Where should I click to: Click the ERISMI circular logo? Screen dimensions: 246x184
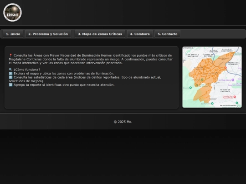coord(12,13)
